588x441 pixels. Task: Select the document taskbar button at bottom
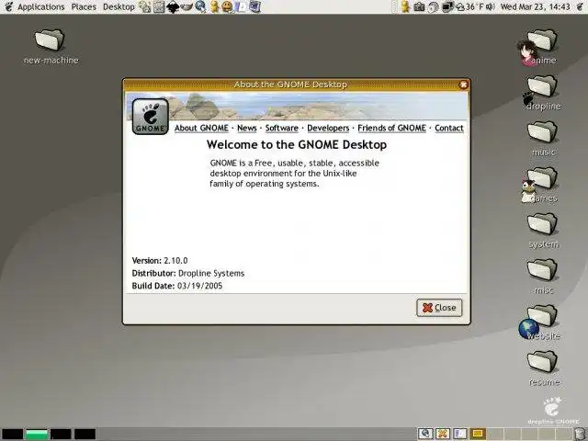click(x=460, y=434)
